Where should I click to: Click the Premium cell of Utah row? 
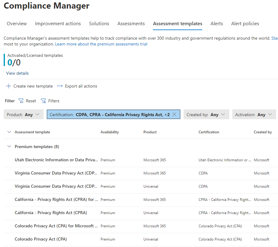(108, 160)
